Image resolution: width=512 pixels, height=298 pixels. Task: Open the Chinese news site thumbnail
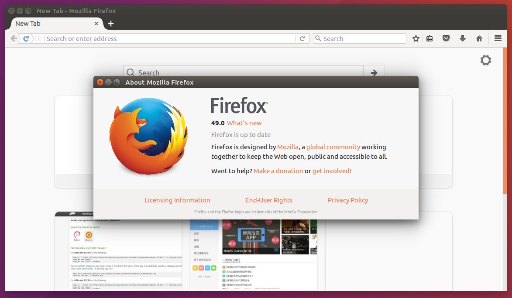click(x=254, y=255)
